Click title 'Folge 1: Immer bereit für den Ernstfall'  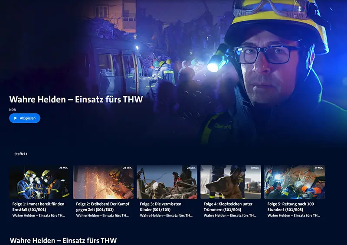(x=38, y=206)
